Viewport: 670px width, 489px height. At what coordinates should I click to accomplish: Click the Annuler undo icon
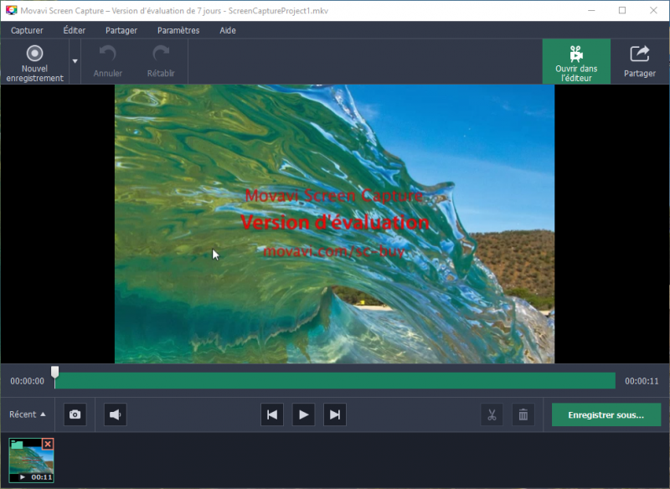(108, 54)
